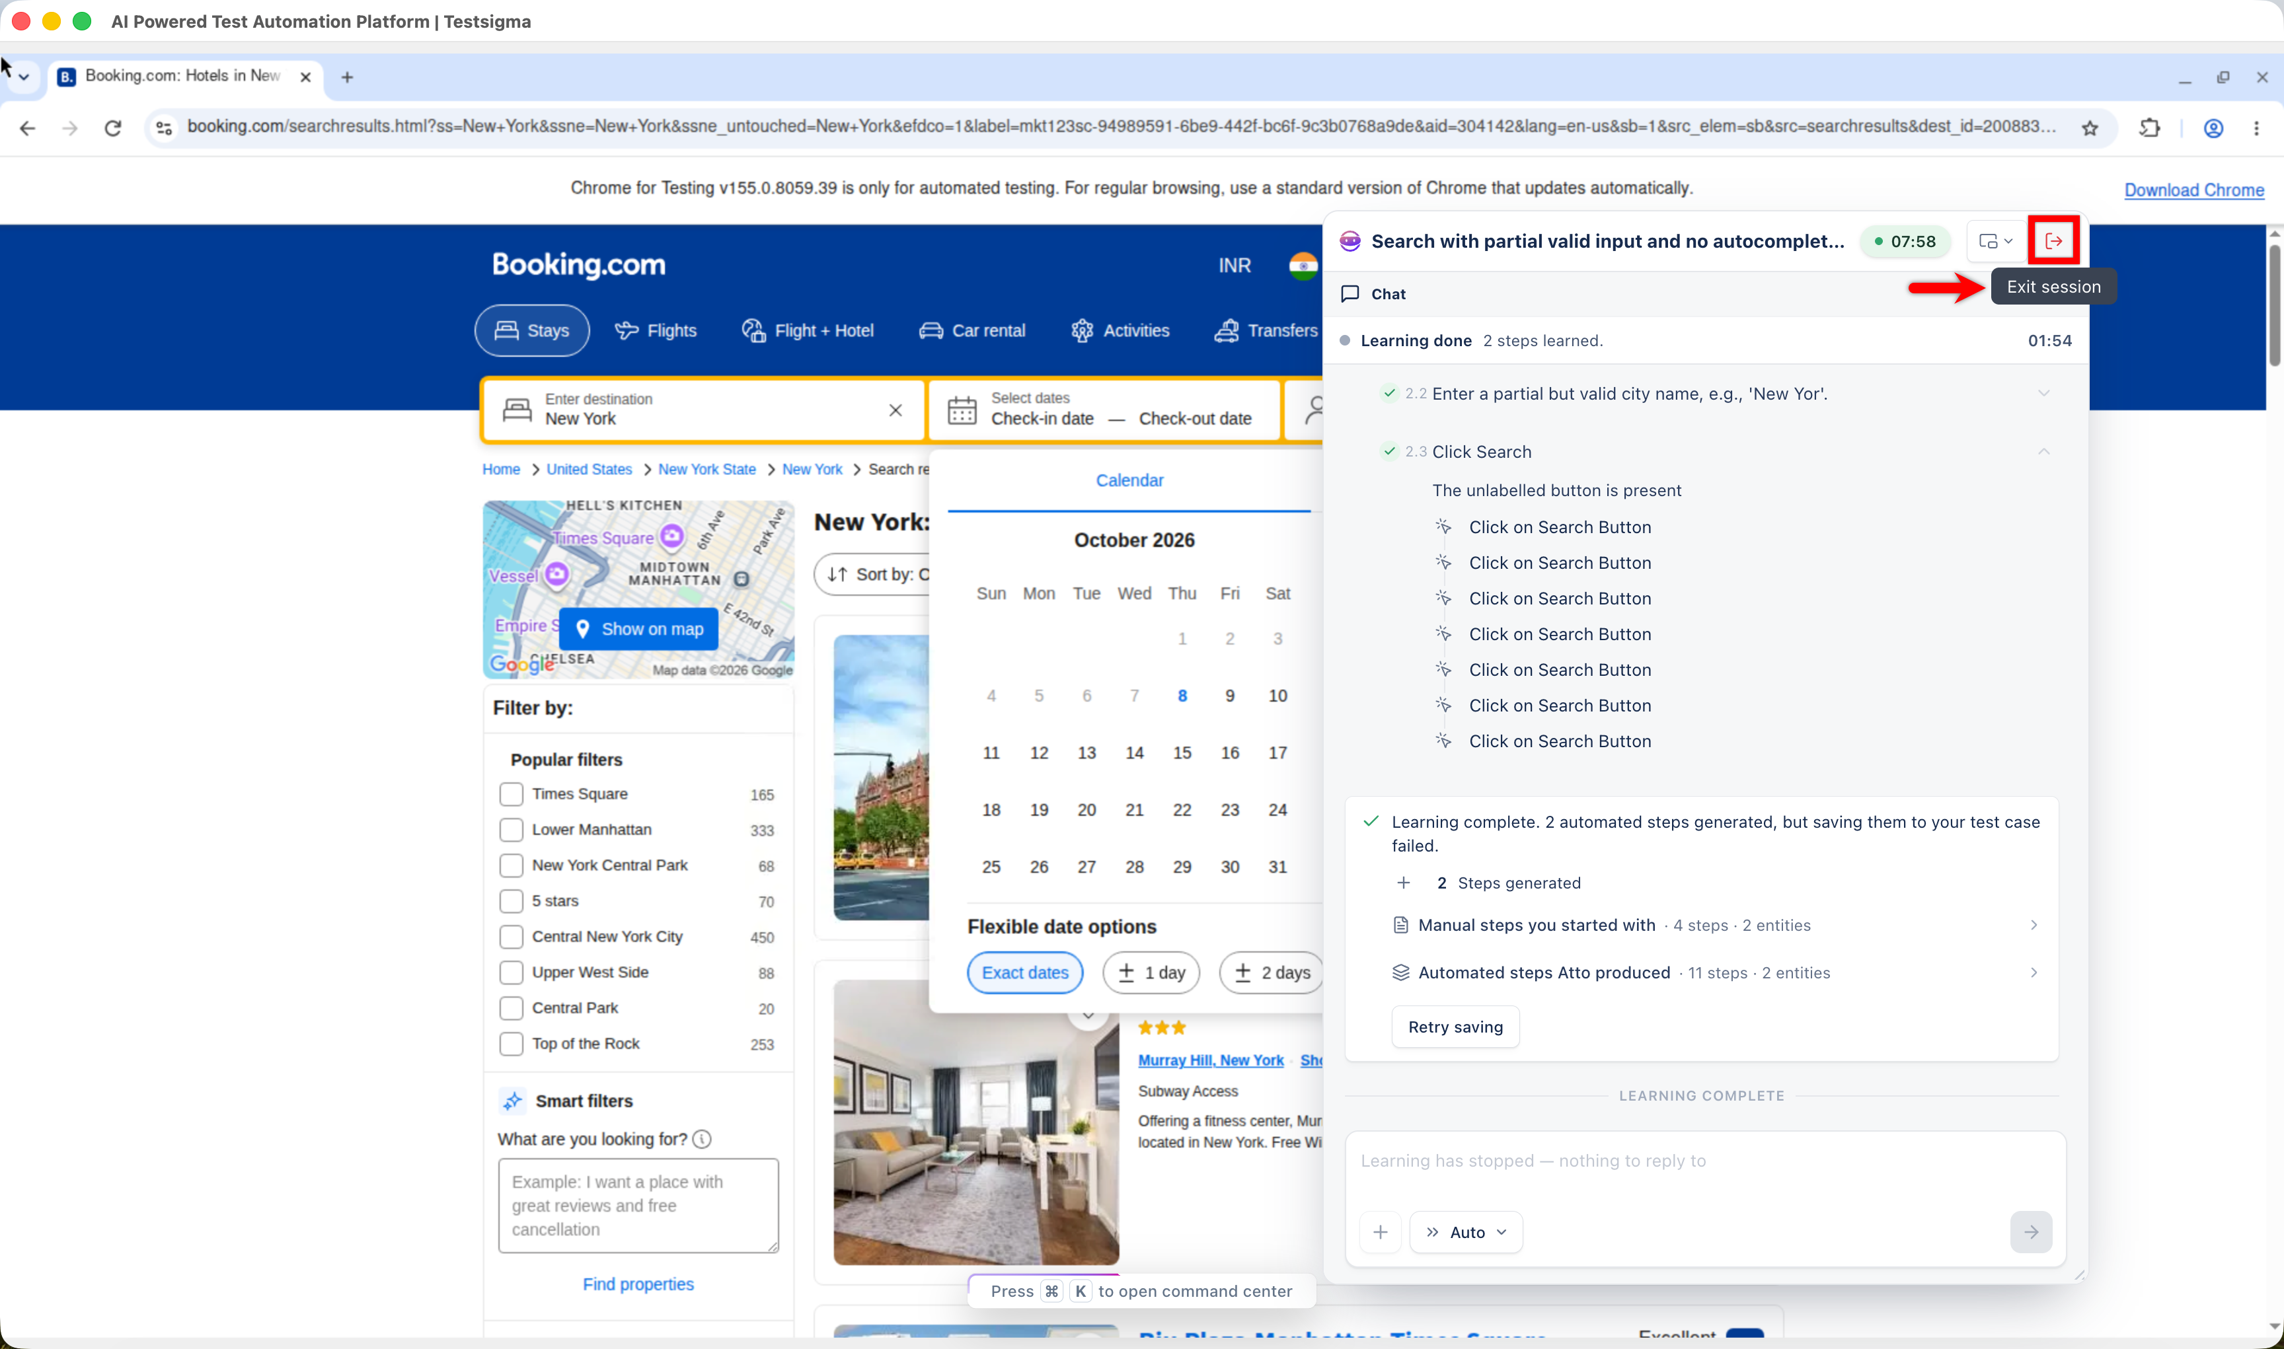Open the window layout dropdown beside timer

[1996, 241]
